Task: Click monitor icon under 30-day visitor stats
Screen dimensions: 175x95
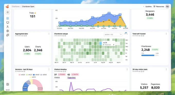Action: coord(143,72)
